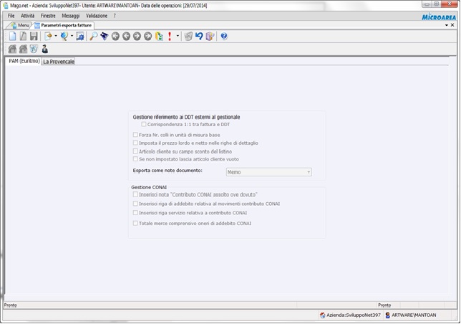Image resolution: width=461 pixels, height=324 pixels.
Task: Open the Validazione menu
Action: (96, 15)
